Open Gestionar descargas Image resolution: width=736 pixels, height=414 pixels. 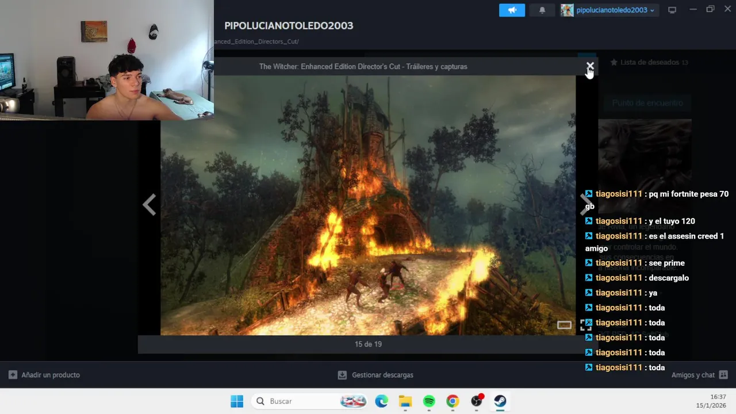pyautogui.click(x=375, y=375)
